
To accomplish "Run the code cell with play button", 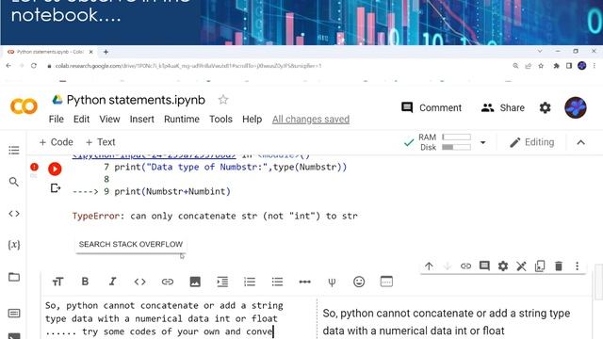I will click(x=55, y=169).
